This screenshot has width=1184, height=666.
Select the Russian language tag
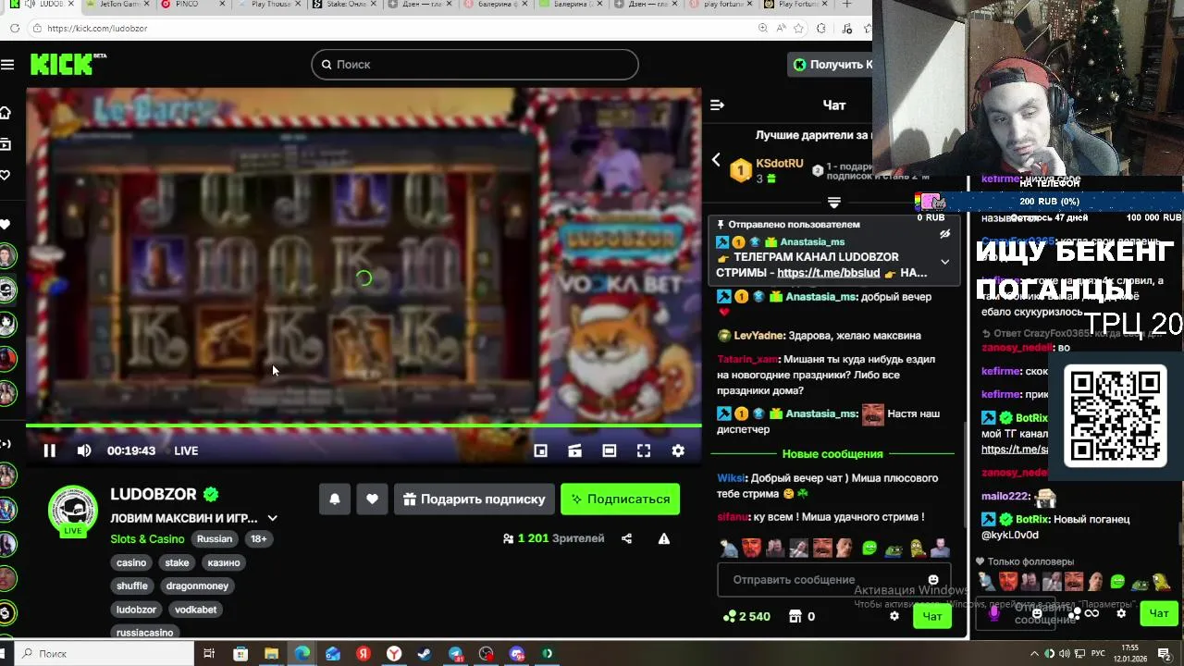click(x=215, y=539)
